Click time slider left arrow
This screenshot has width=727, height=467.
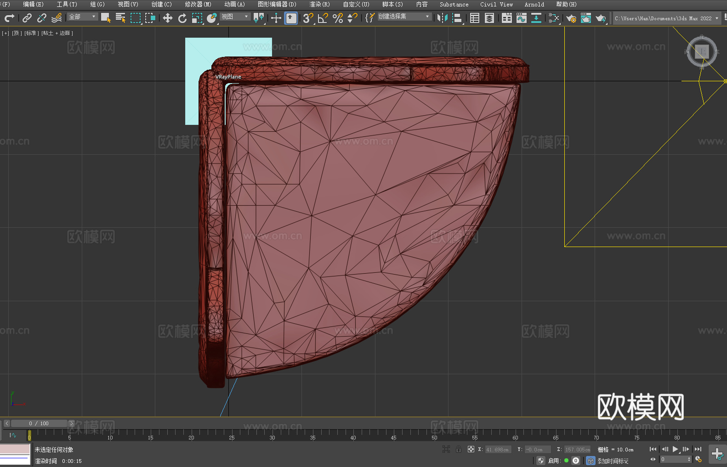(7, 423)
